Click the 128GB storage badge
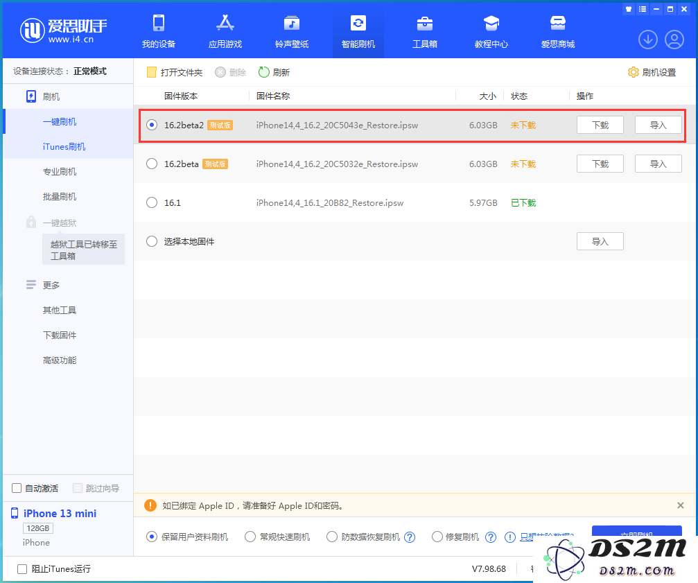 coord(38,528)
